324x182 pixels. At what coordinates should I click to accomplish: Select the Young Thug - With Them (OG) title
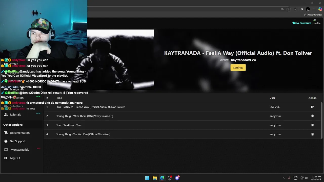pos(85,116)
